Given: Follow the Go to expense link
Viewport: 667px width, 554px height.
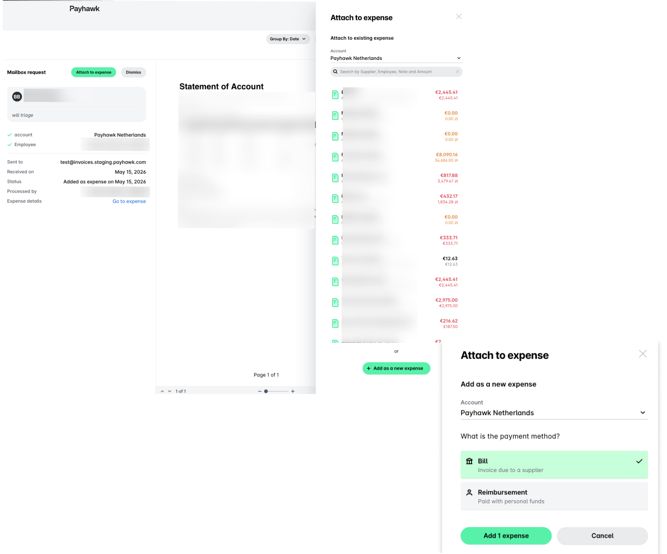Looking at the screenshot, I should (x=129, y=201).
